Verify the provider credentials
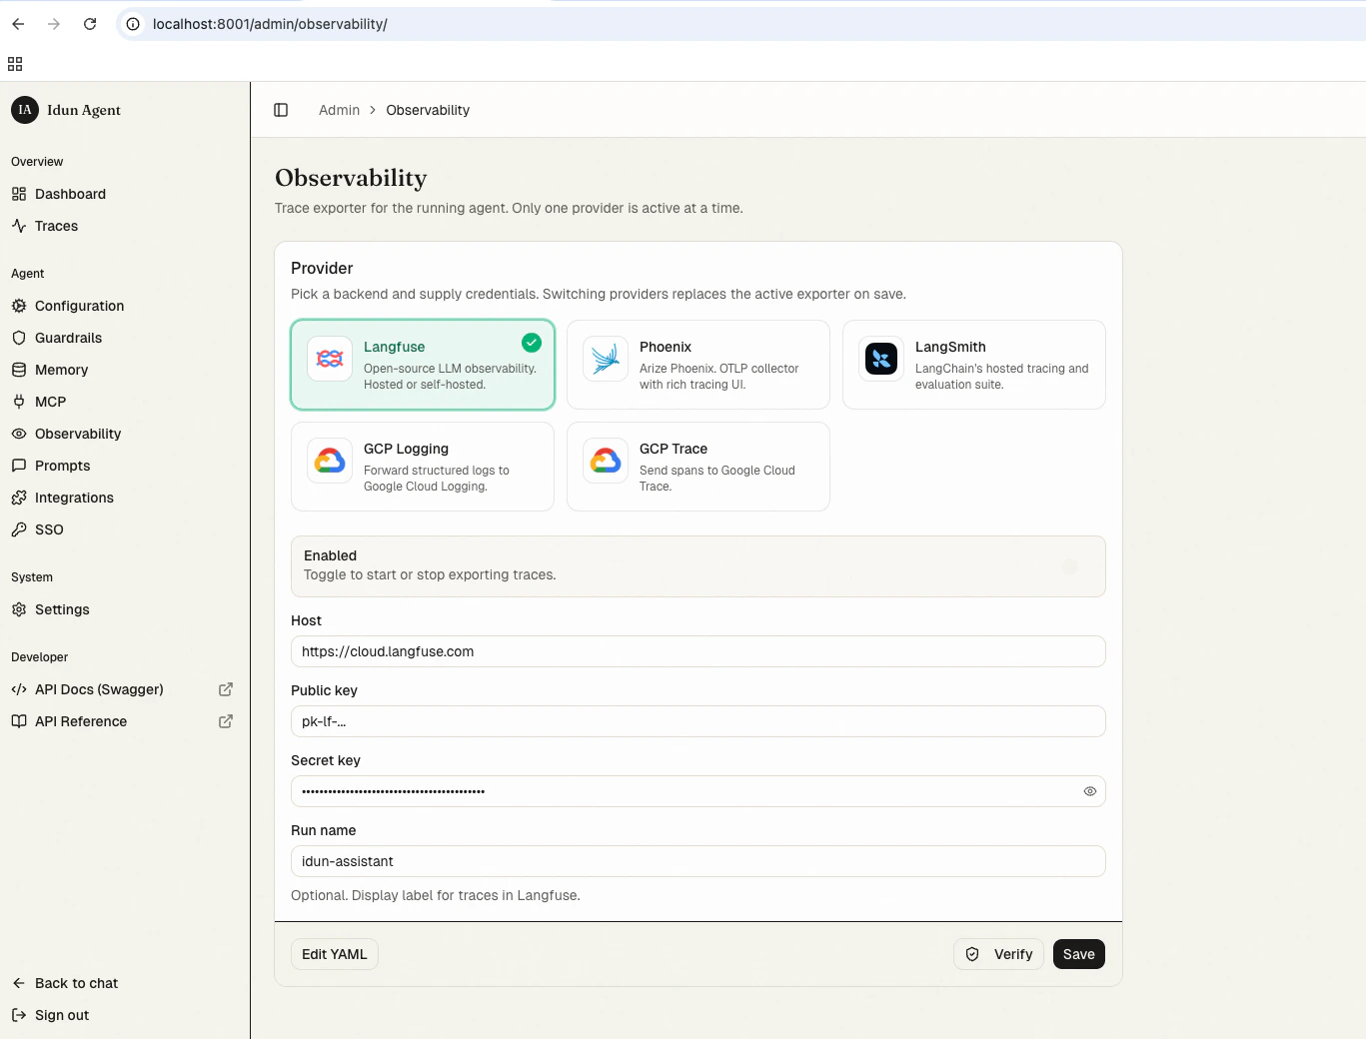 [x=999, y=954]
